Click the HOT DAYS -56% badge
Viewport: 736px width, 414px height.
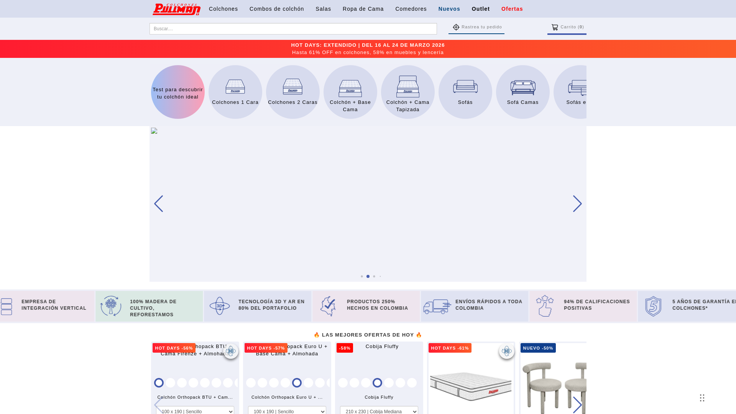click(x=174, y=348)
